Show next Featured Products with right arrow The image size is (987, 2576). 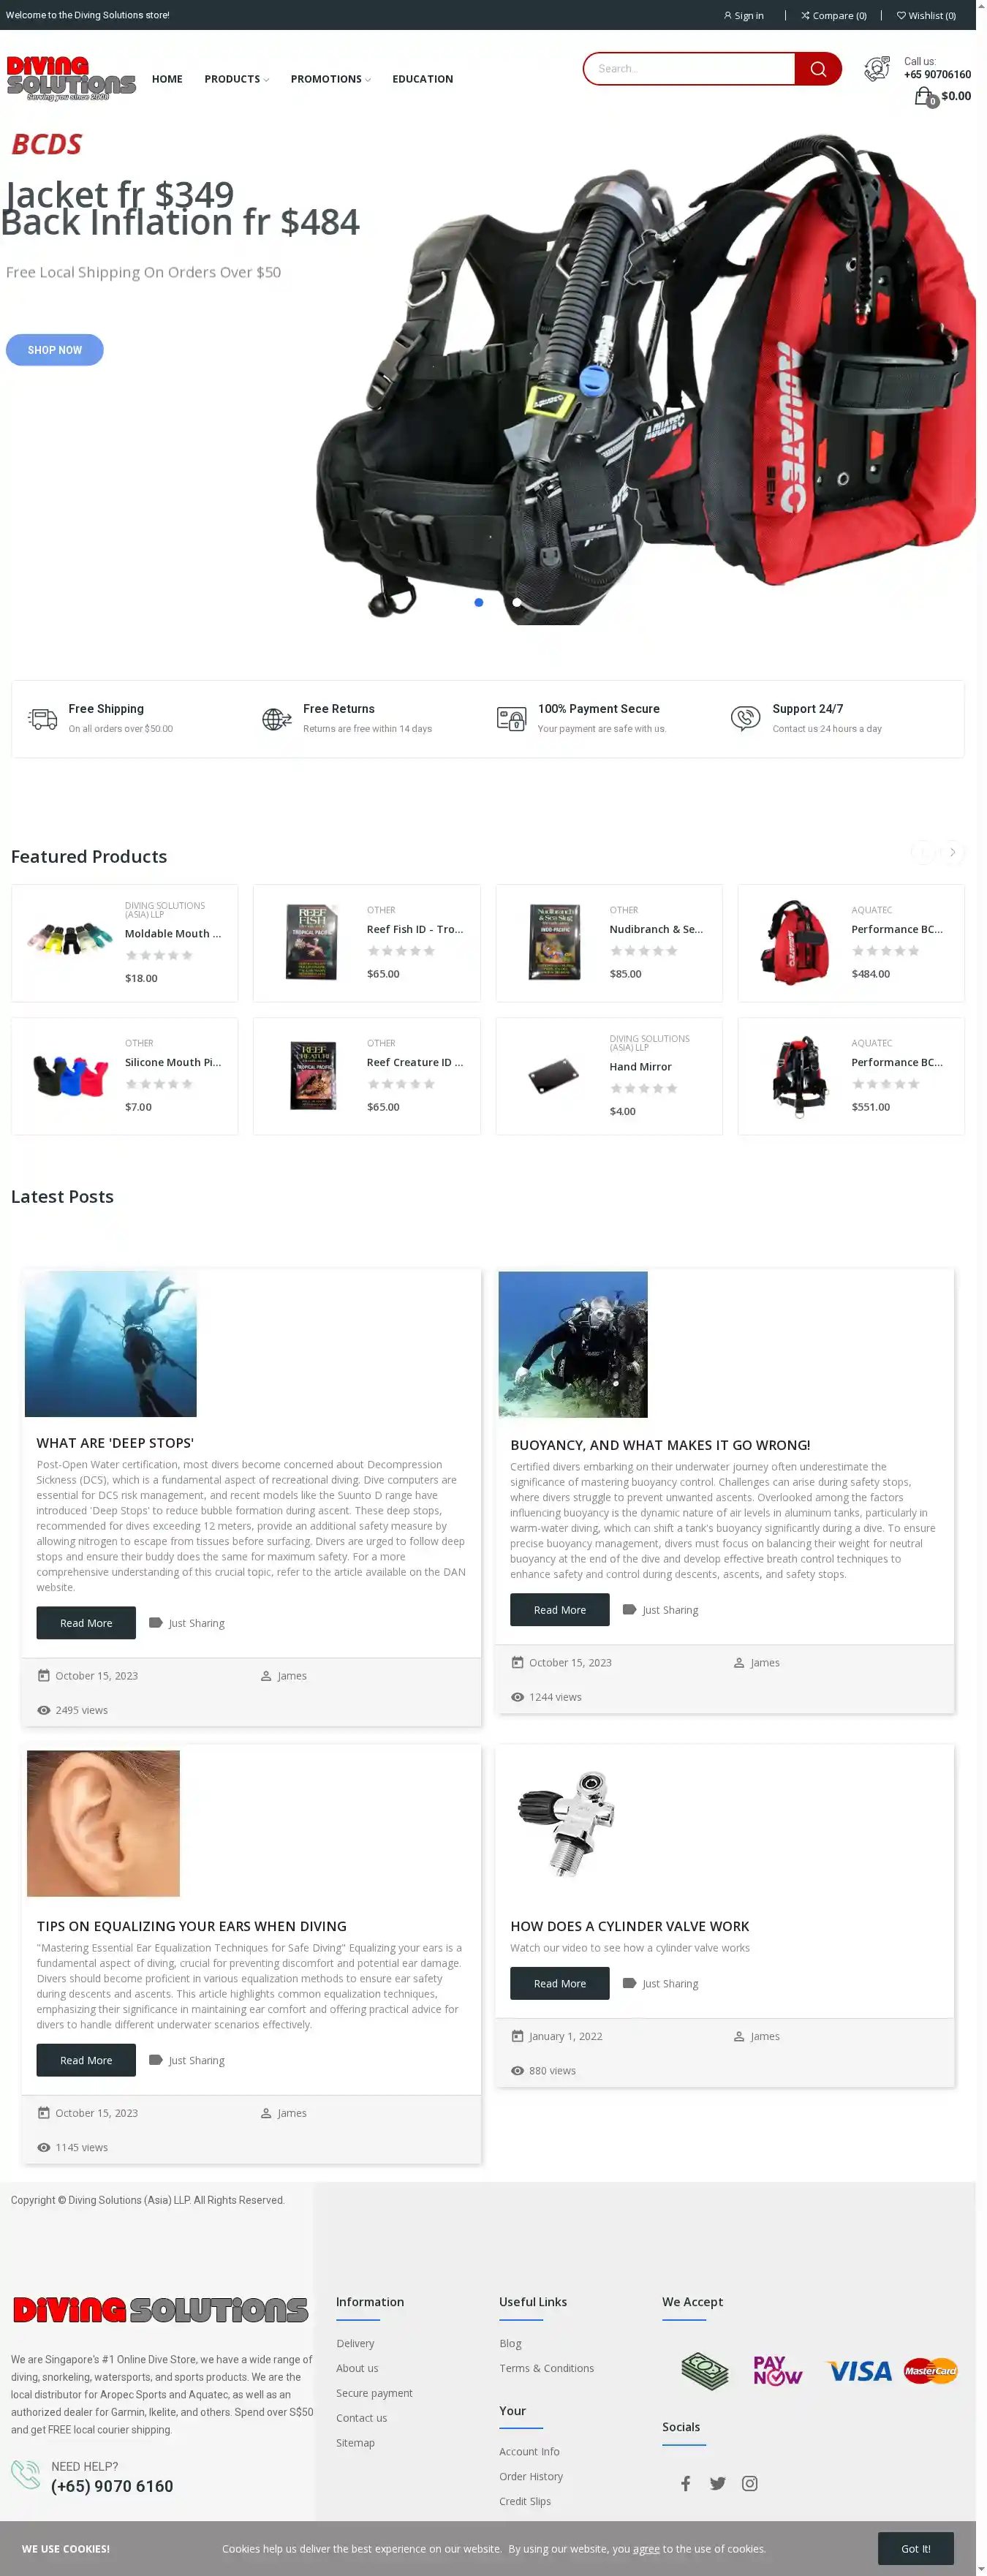(952, 852)
